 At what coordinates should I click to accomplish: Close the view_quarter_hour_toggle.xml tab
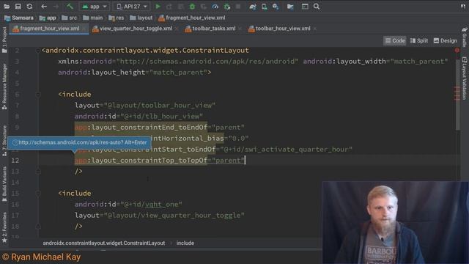click(x=177, y=29)
